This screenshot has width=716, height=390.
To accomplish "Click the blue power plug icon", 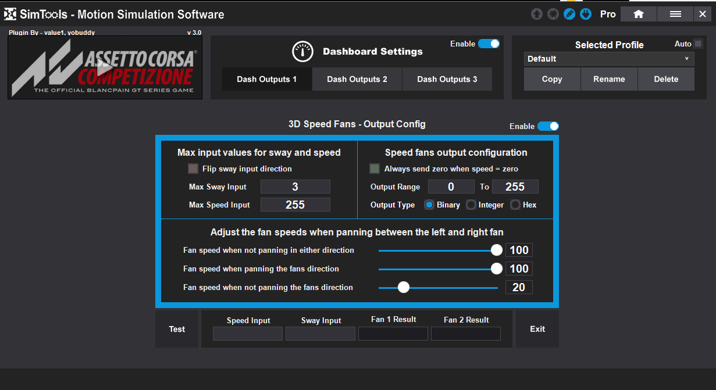I will point(586,14).
